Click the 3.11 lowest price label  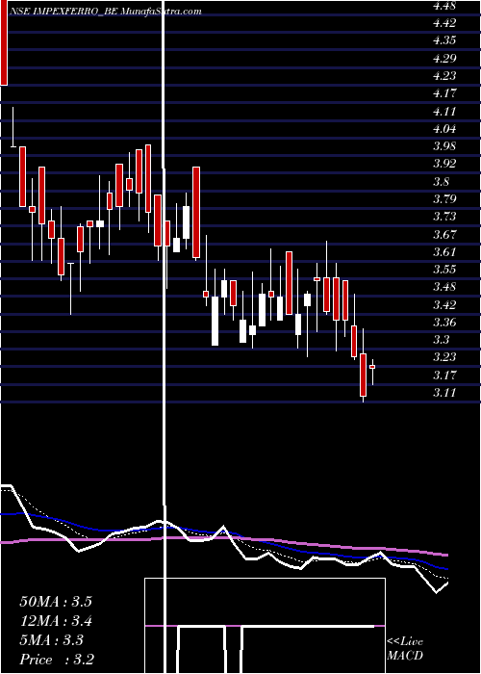[444, 393]
